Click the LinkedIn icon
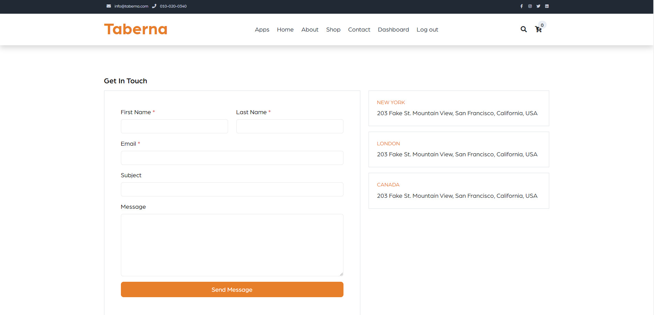The width and height of the screenshot is (654, 315). pyautogui.click(x=547, y=6)
